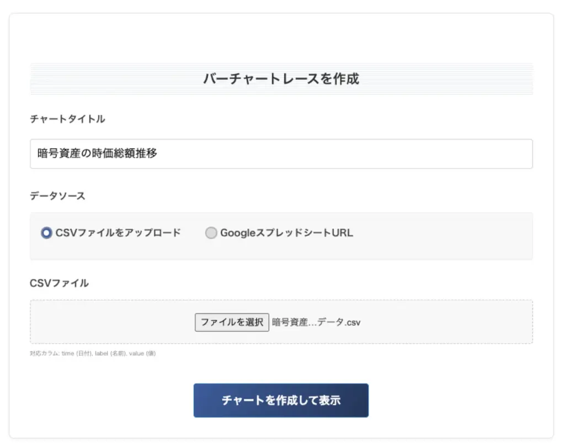Click the バーチャートレースを作成 heading
The width and height of the screenshot is (565, 448).
[x=281, y=79]
